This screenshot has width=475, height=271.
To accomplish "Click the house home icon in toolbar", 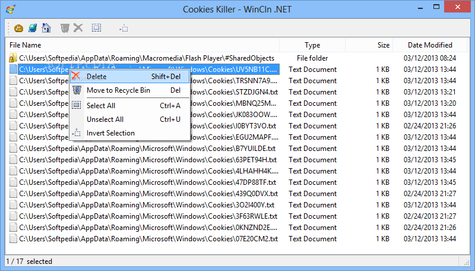I will tap(46, 28).
